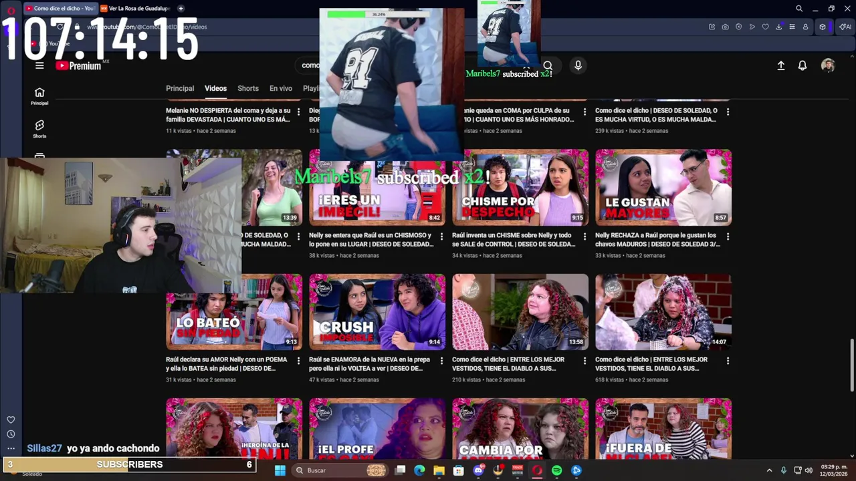Viewport: 856px width, 481px height.
Task: Go to YouTube Premium home logo
Action: click(79, 65)
